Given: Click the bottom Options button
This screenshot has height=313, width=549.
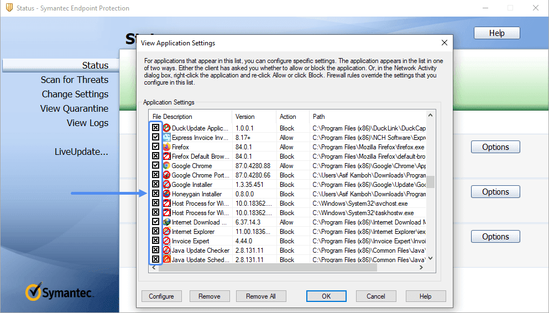Looking at the screenshot, I should coord(495,237).
